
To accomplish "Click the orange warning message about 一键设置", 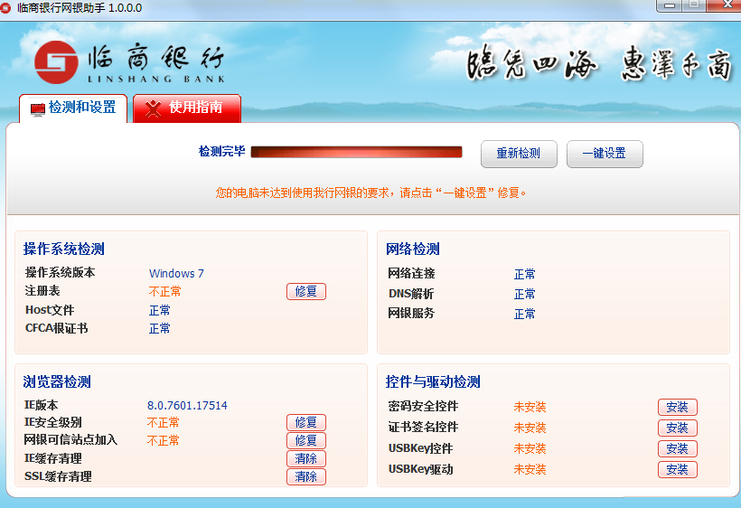I will tap(371, 193).
